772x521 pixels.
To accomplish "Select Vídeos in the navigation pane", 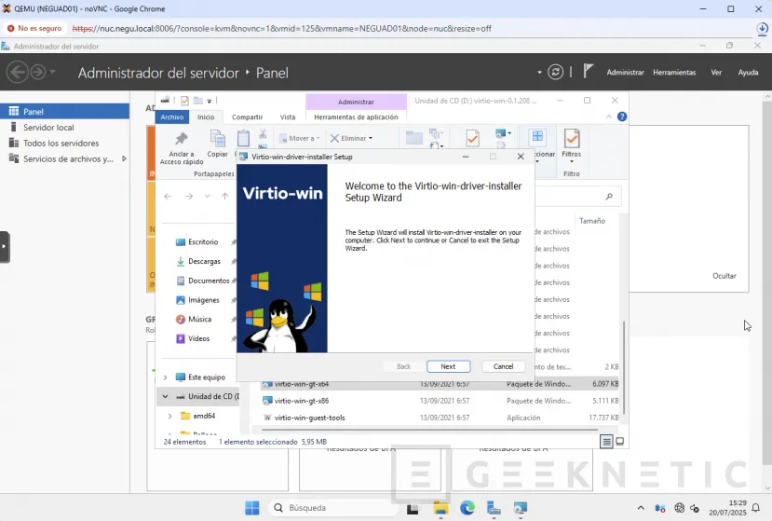I will (198, 338).
